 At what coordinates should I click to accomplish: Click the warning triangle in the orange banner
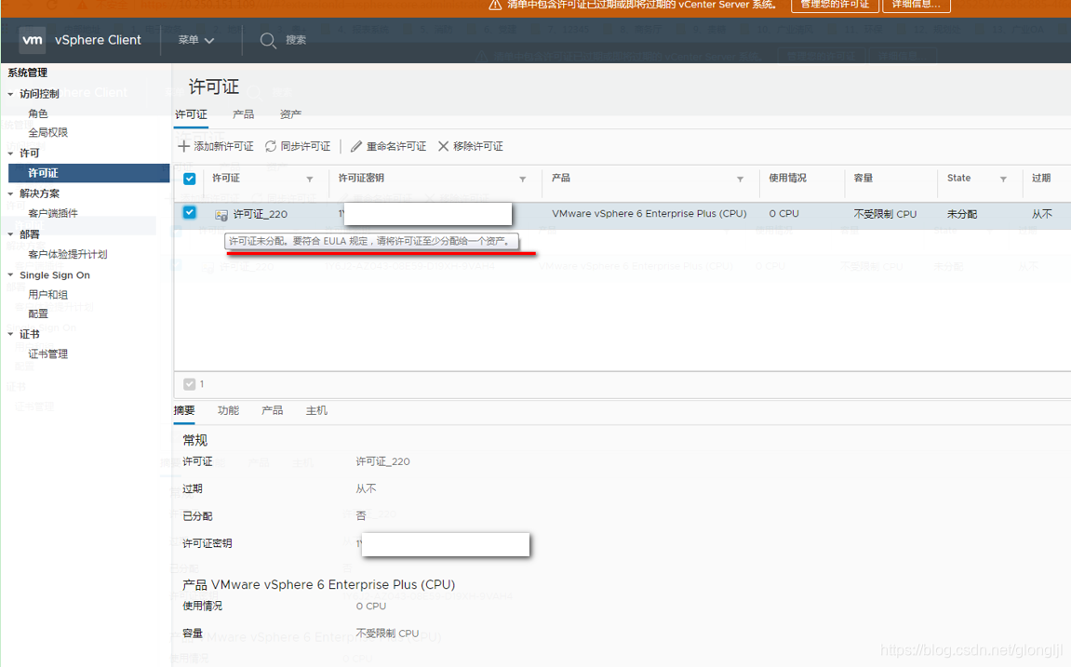tap(495, 6)
